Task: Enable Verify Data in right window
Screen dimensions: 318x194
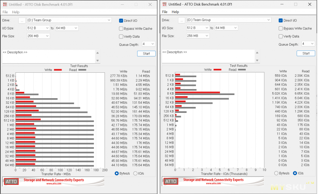Action: (x=281, y=36)
